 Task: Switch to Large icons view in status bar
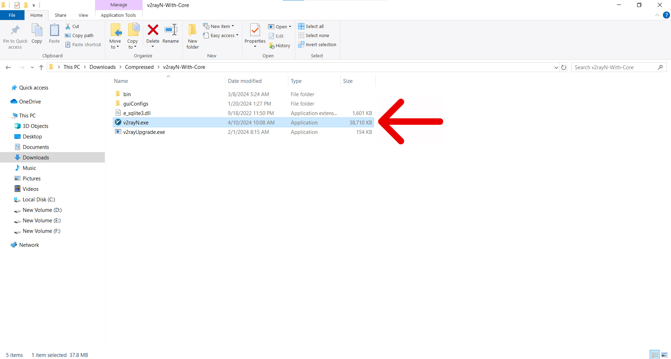(664, 355)
